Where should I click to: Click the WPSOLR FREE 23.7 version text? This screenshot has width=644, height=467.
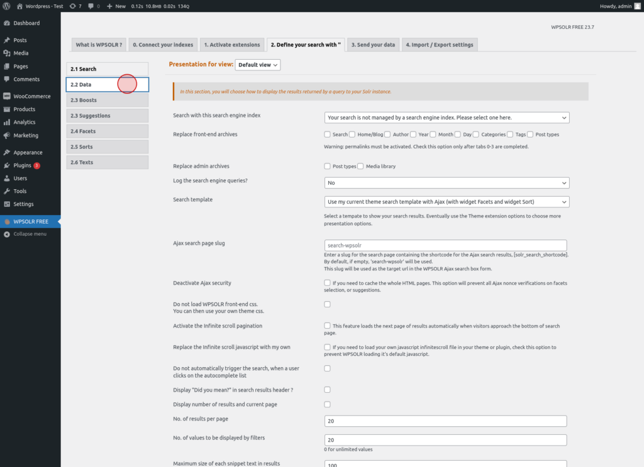[572, 27]
